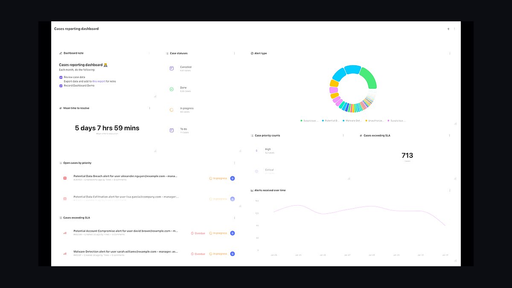Click the list icon beside Case statuses
The image size is (512, 288).
point(167,53)
